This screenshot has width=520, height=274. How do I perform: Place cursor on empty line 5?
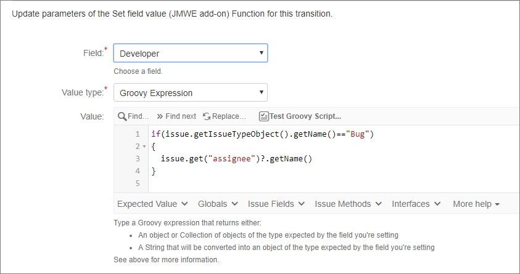coord(247,183)
